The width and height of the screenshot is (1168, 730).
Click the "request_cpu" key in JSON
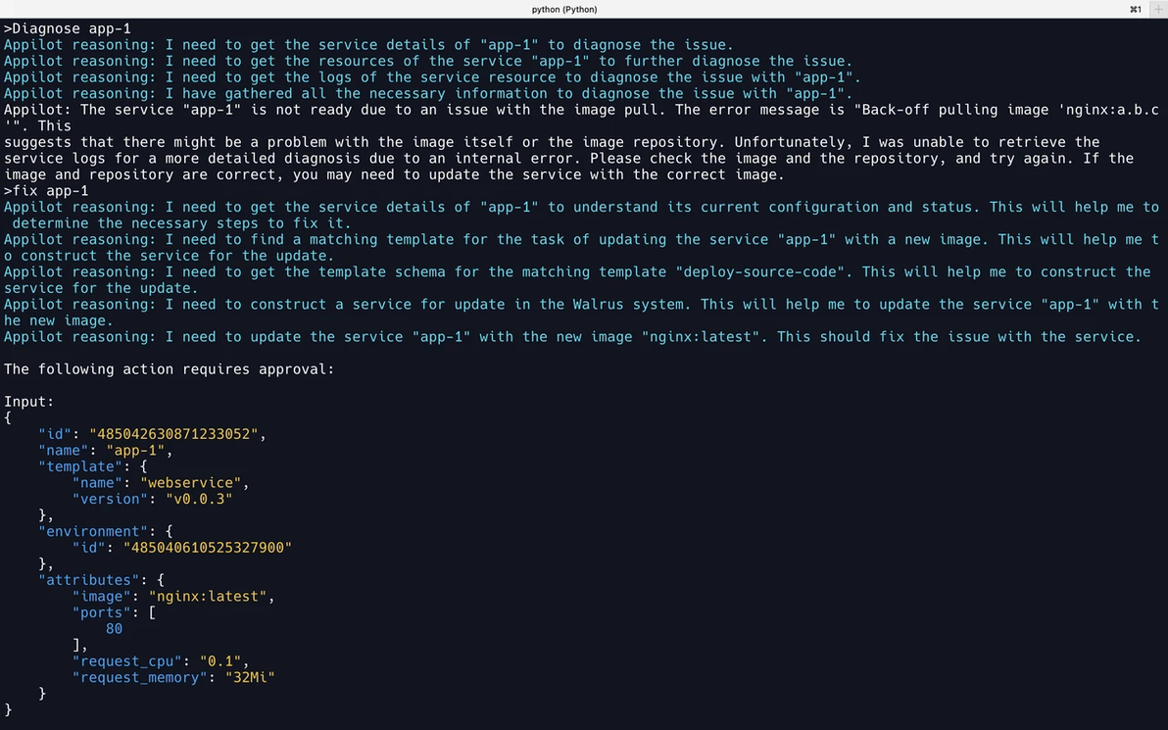click(126, 661)
